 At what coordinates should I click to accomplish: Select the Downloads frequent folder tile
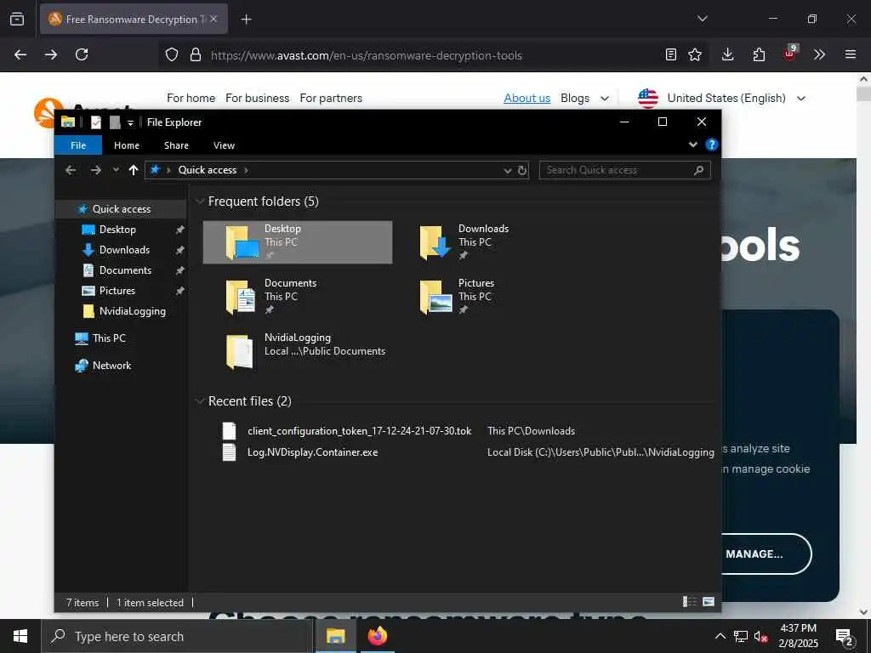click(492, 242)
